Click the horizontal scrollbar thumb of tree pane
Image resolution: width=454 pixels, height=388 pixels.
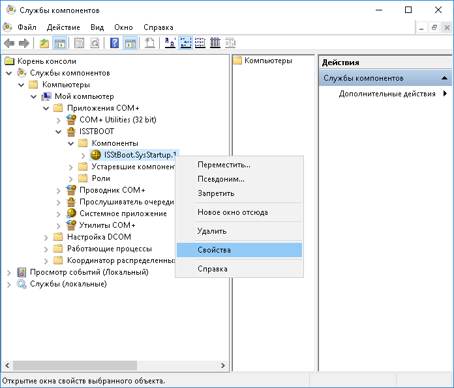pyautogui.click(x=75, y=365)
